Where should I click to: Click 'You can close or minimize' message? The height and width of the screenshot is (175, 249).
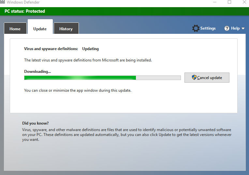(x=78, y=90)
